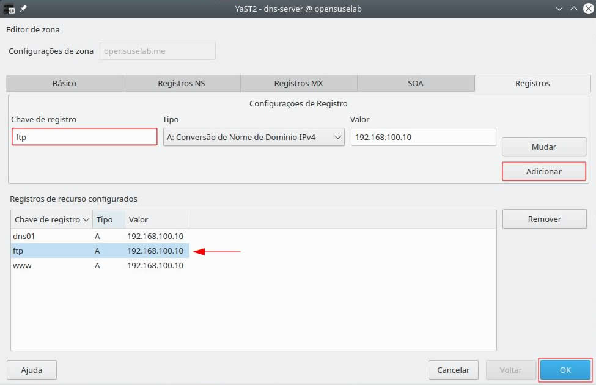Screen dimensions: 596x385
Task: Click the Adicionar button
Action: point(543,172)
